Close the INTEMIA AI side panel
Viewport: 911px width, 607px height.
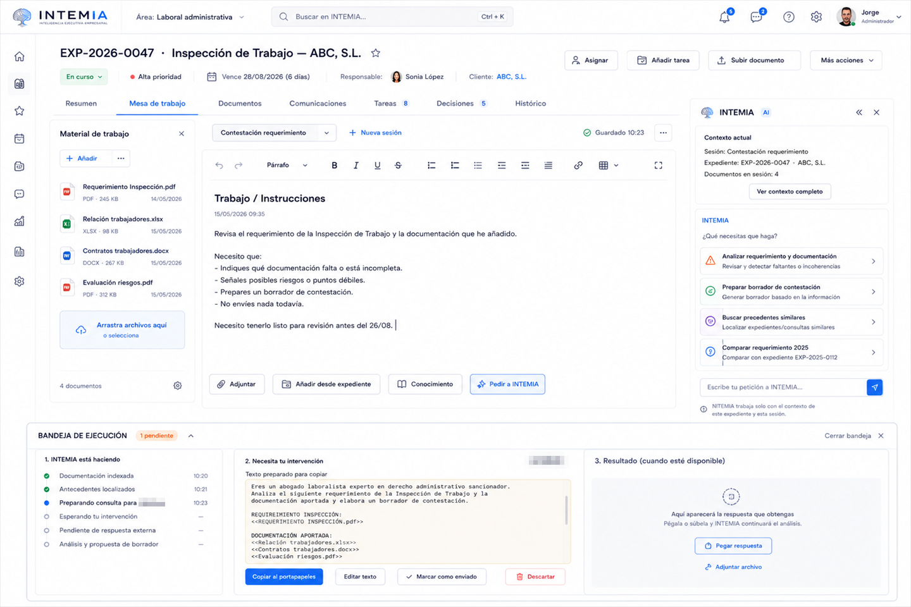tap(877, 113)
